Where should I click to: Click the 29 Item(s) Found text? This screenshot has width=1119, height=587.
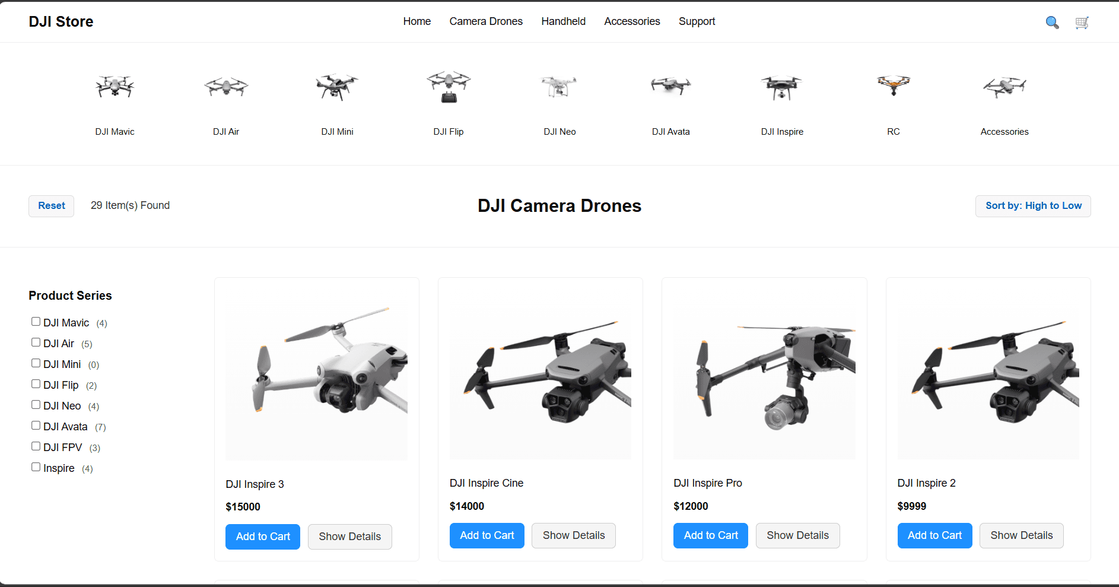[x=130, y=205]
